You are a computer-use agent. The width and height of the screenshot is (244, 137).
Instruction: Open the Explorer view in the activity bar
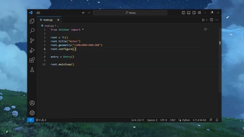click(32, 21)
